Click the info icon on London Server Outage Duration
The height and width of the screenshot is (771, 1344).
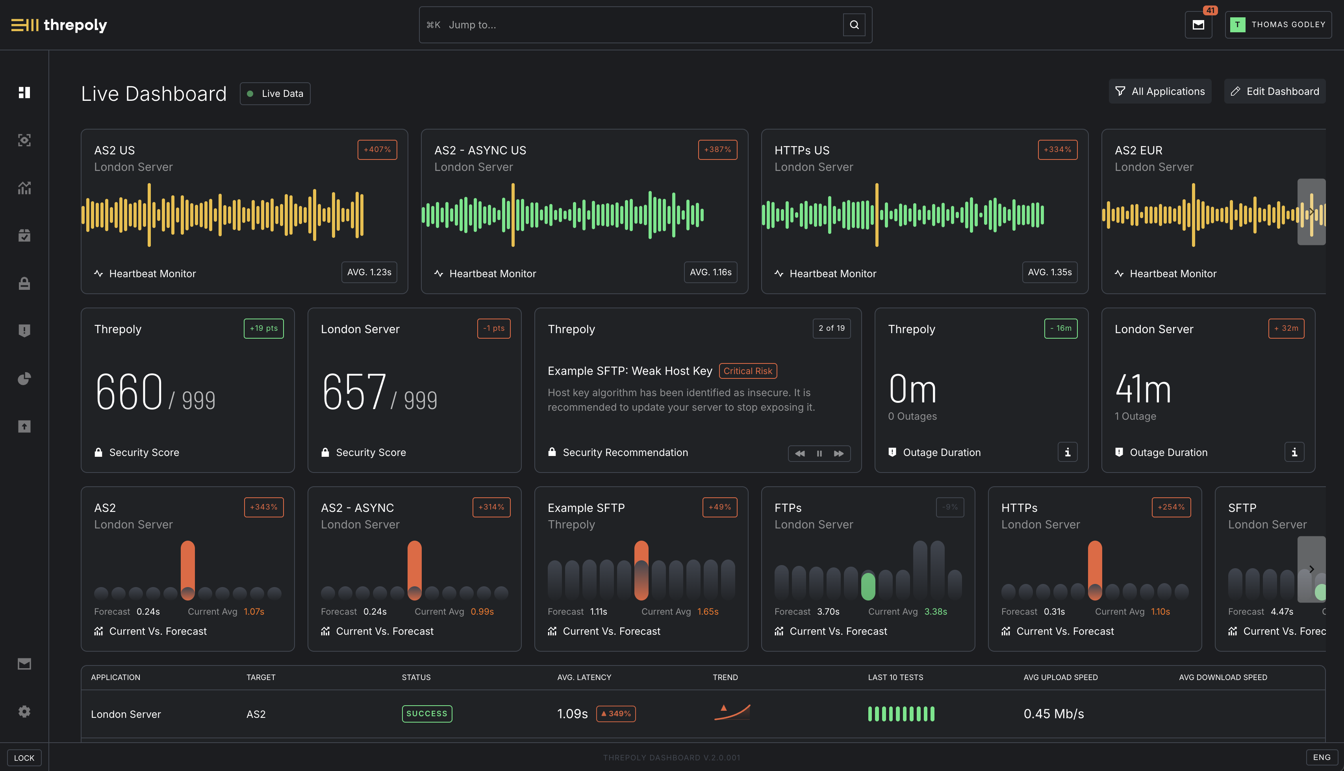point(1295,452)
